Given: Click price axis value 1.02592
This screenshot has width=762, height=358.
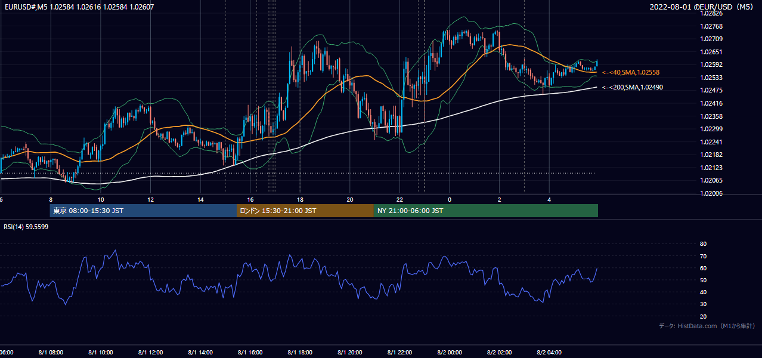Looking at the screenshot, I should pos(711,64).
